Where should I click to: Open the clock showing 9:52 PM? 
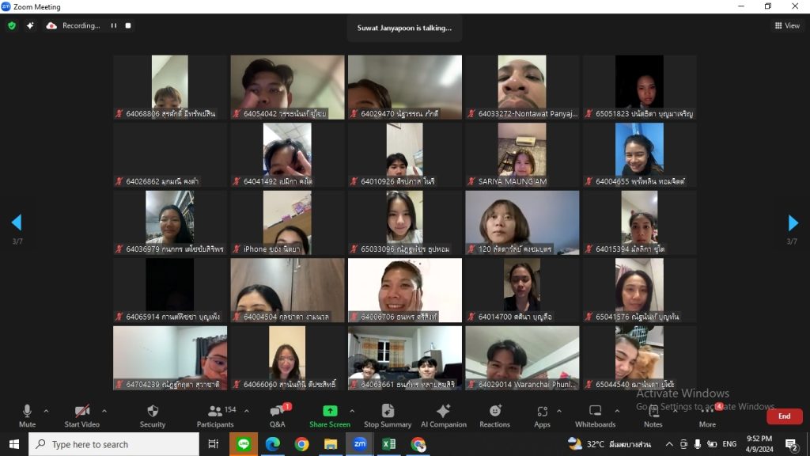click(759, 444)
